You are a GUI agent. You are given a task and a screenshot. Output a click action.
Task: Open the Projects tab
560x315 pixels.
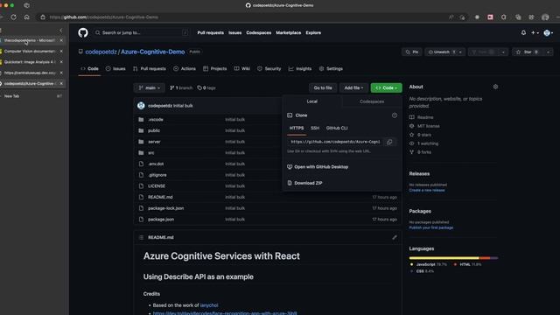(x=214, y=68)
